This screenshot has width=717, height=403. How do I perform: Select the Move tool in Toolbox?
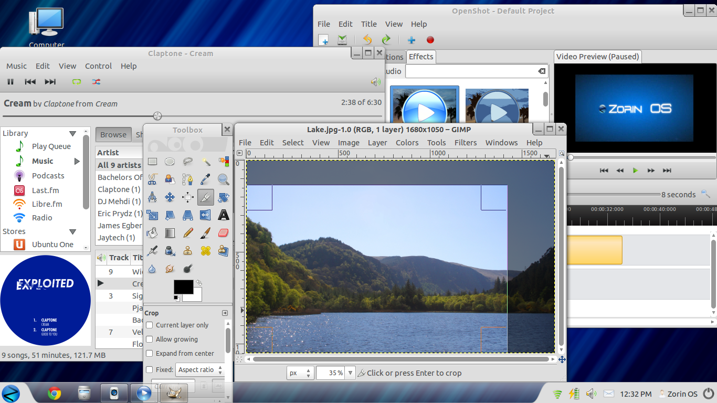[x=170, y=197]
